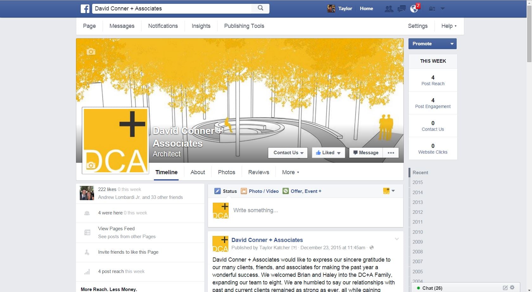
Task: Click the ellipsis more-actions button on cover
Action: click(391, 153)
